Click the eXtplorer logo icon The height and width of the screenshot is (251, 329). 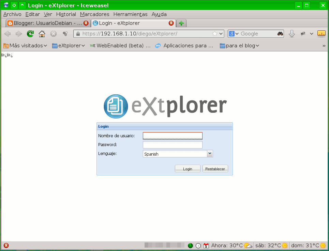116,106
